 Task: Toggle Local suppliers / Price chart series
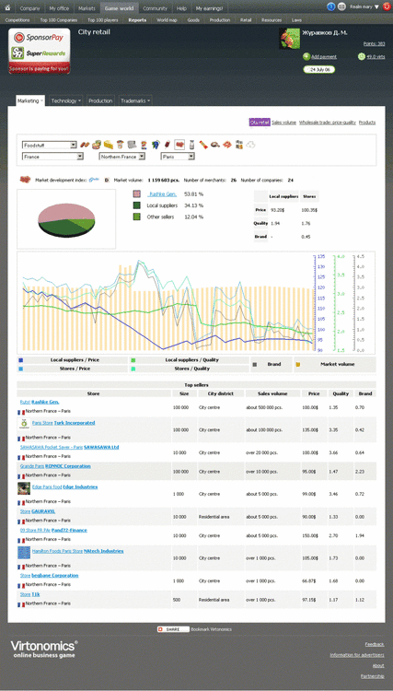[x=73, y=360]
